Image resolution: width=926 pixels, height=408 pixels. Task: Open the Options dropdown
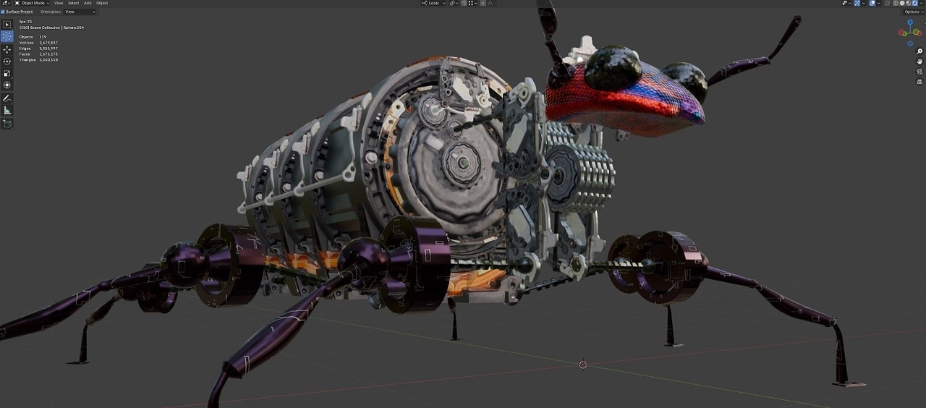[914, 12]
